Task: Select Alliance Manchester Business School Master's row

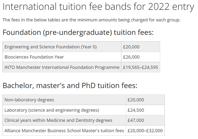Action: (83, 131)
